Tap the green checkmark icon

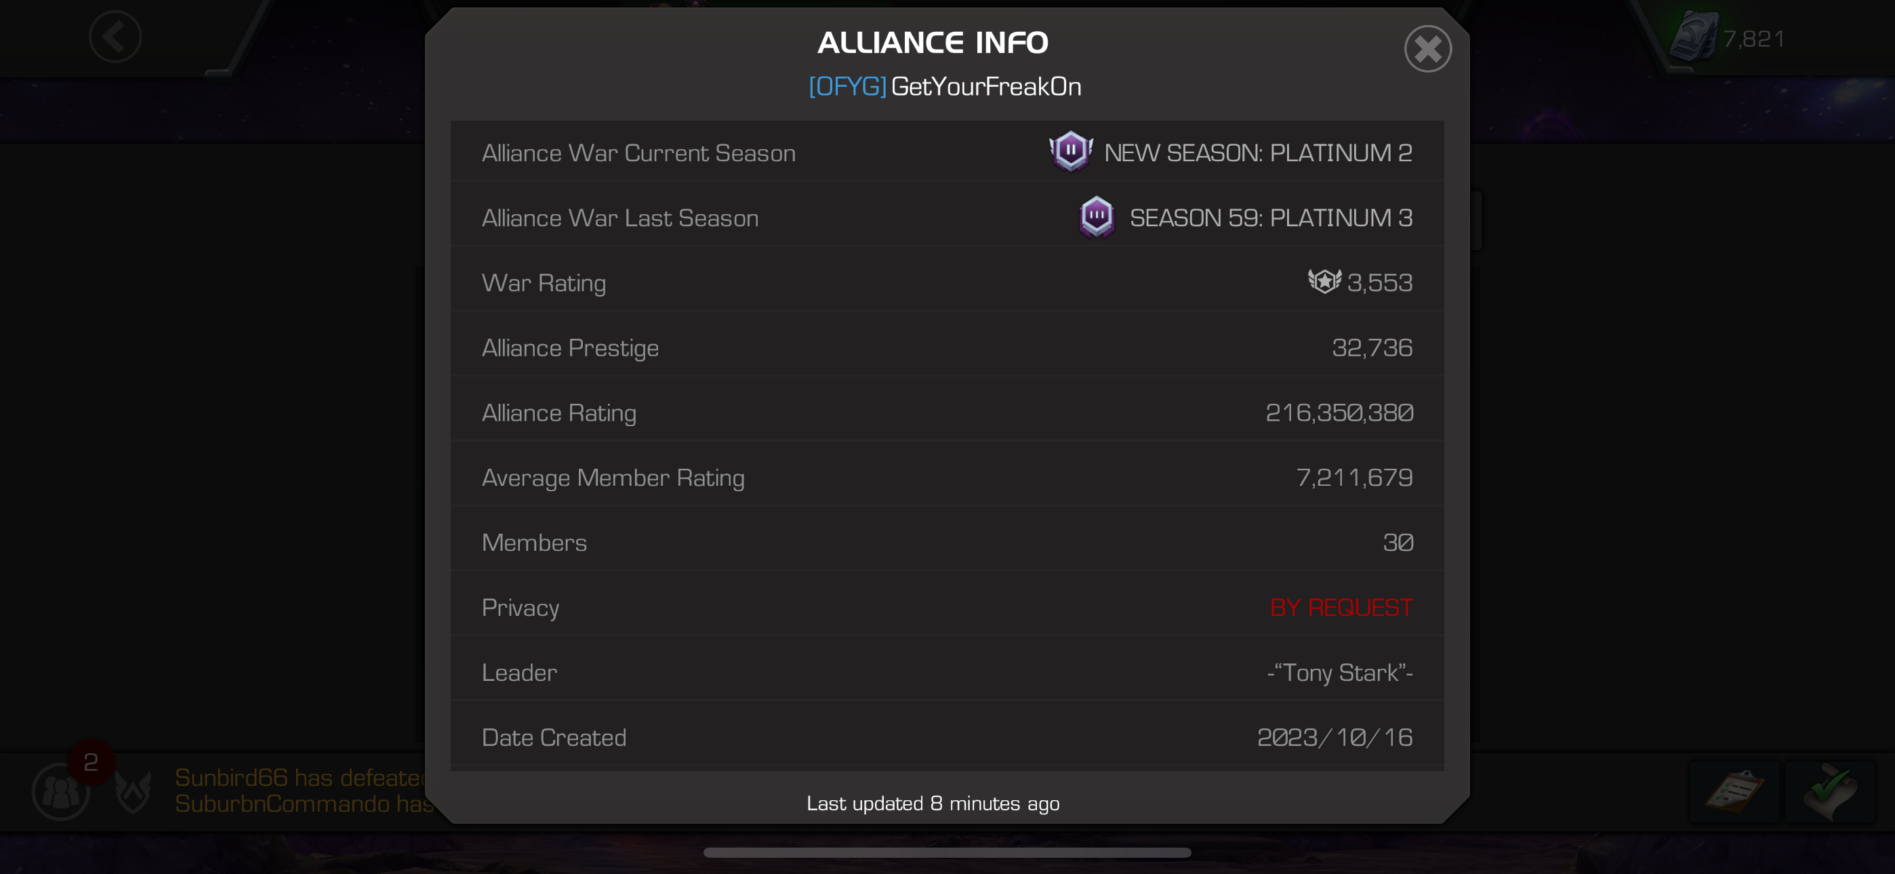coord(1829,791)
